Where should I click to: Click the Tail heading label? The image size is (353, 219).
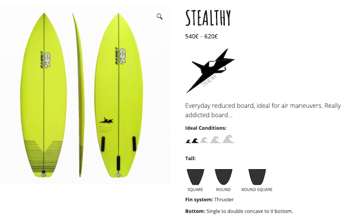point(190,158)
